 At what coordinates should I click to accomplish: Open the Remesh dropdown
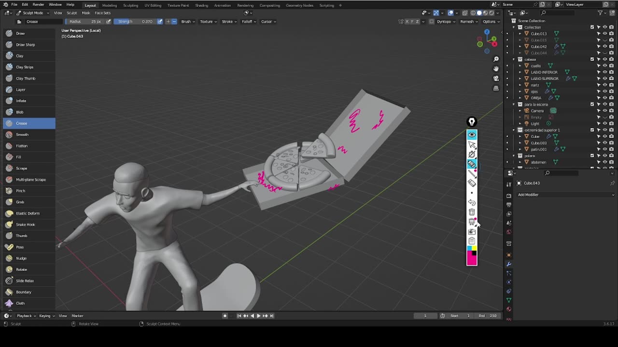[x=469, y=22]
